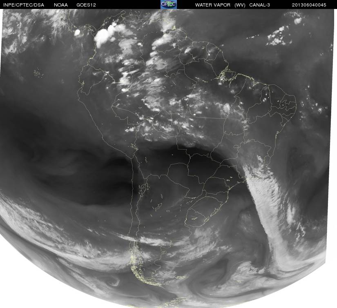Click the NOAA label in header
337x308 pixels.
point(61,5)
